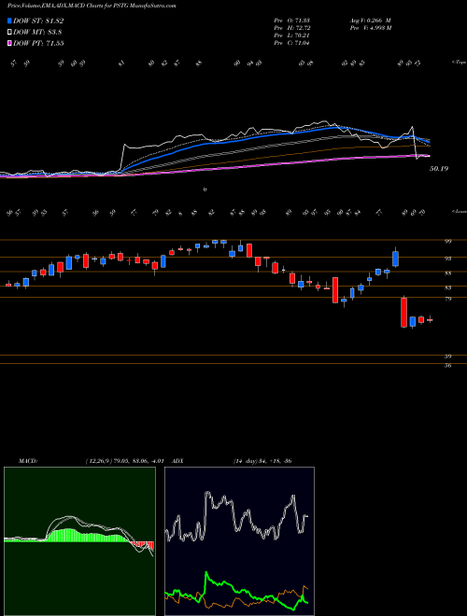Click the blue DOW ST legend swatch
This screenshot has height=616, width=467.
[x=10, y=21]
